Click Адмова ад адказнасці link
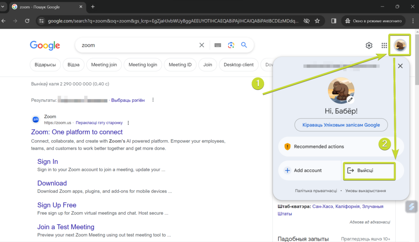Image resolution: width=419 pixels, height=242 pixels. (x=370, y=222)
